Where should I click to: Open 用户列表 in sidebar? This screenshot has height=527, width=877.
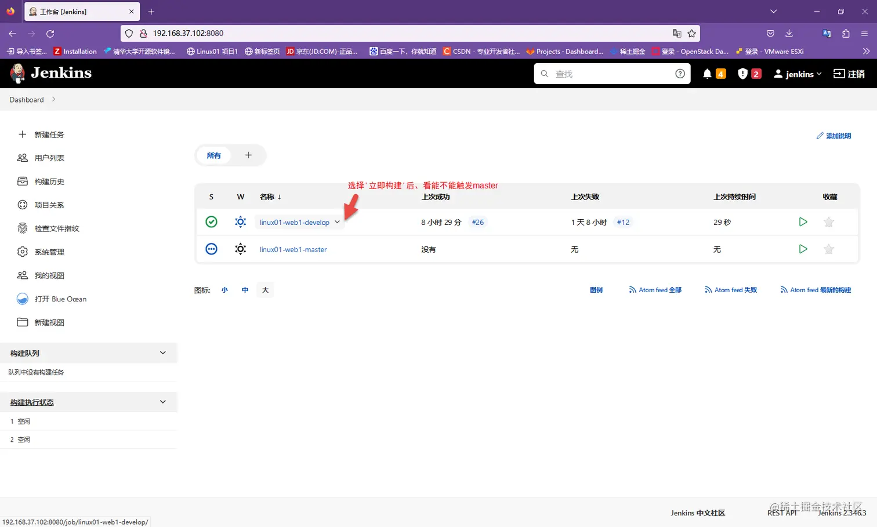click(x=49, y=158)
